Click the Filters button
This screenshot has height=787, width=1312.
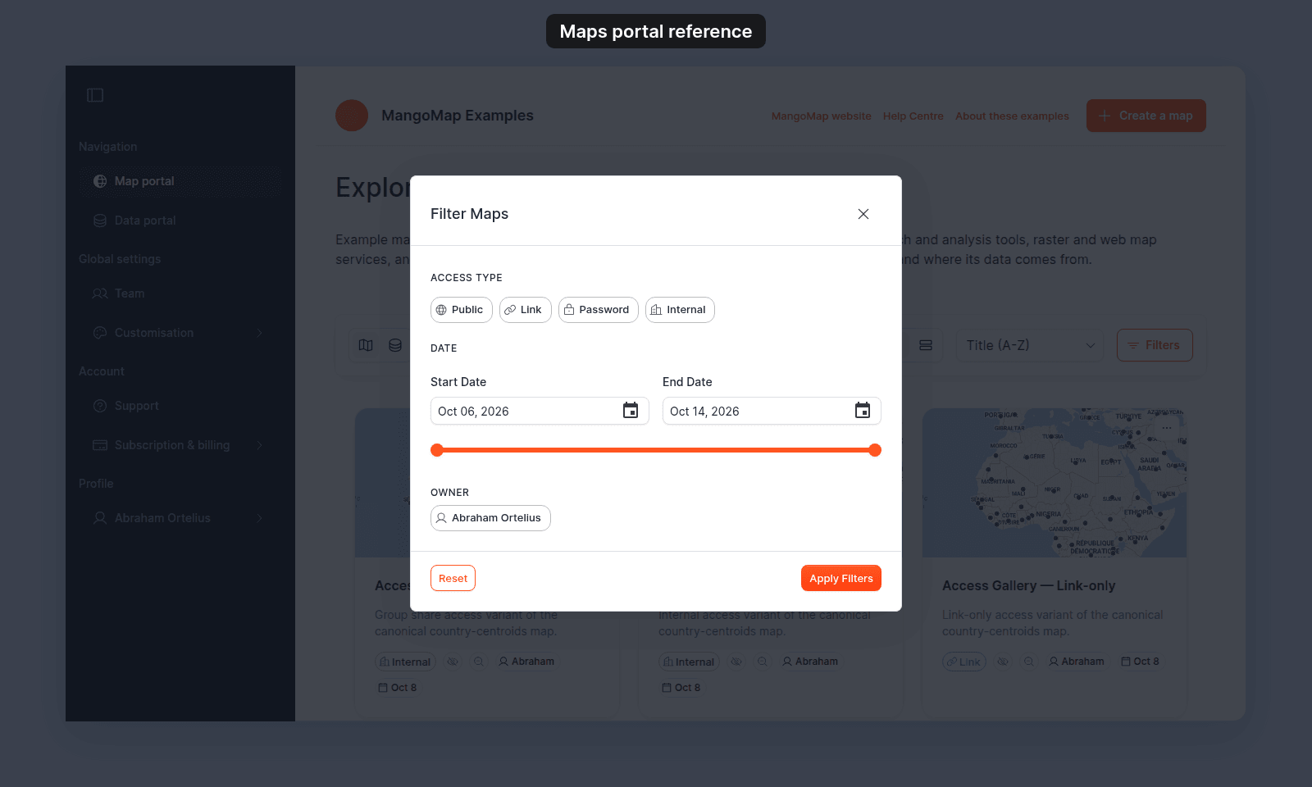[x=1155, y=345]
